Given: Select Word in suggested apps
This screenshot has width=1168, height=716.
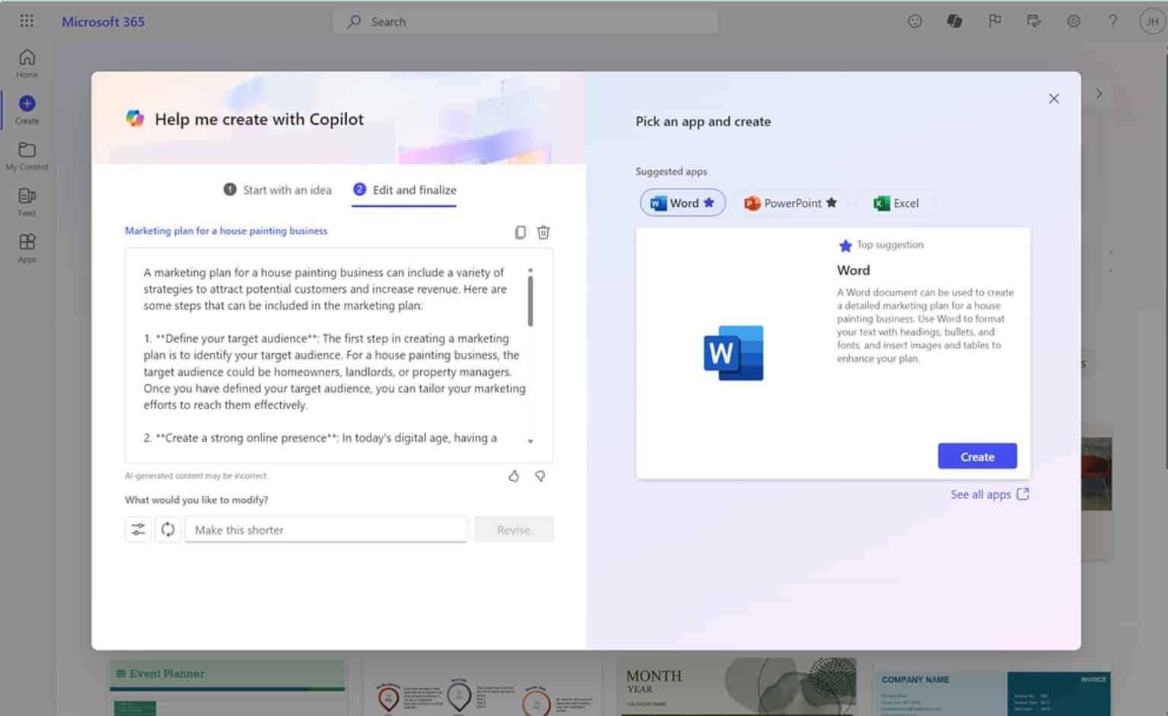Looking at the screenshot, I should point(683,203).
